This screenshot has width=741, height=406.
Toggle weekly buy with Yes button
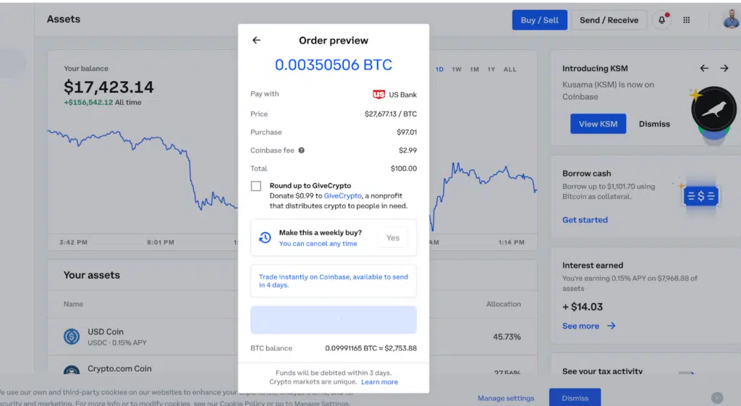click(x=393, y=237)
